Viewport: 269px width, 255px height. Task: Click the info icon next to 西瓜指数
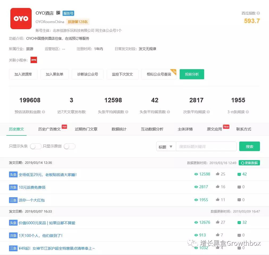click(x=258, y=13)
